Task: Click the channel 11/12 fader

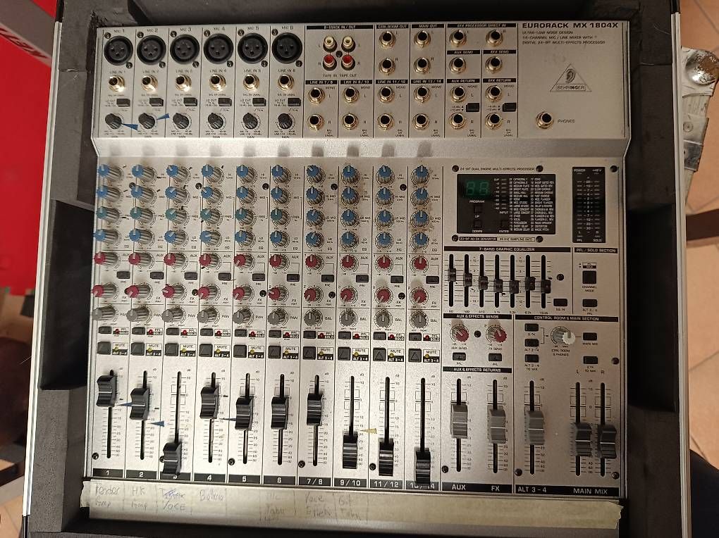Action: pos(386,457)
